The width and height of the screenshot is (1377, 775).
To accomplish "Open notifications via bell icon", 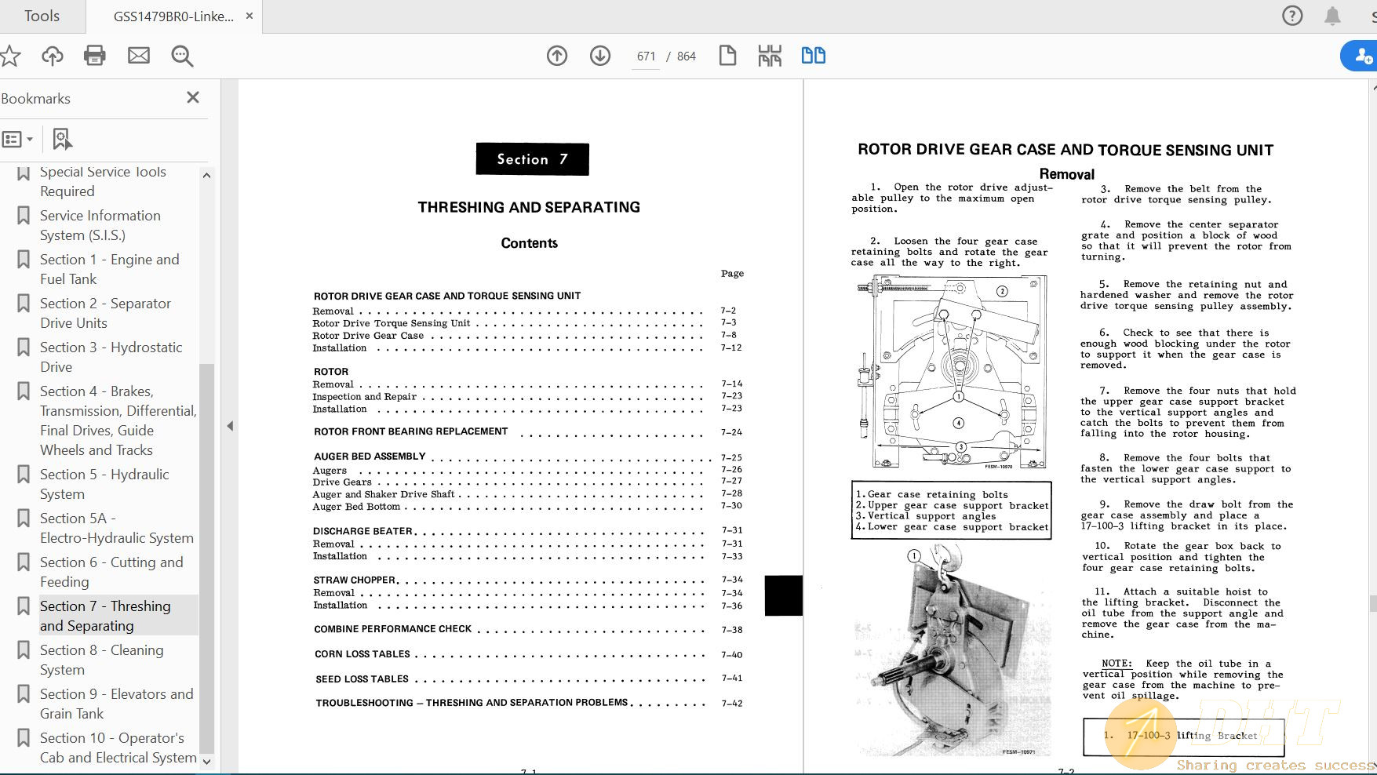I will (1330, 16).
